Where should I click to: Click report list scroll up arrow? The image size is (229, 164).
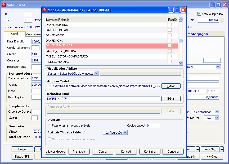pyautogui.click(x=181, y=19)
